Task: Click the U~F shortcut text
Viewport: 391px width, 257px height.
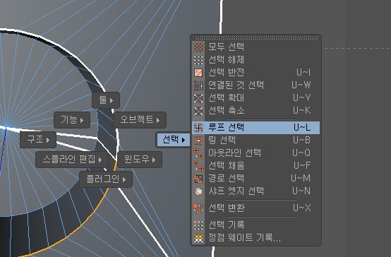Action: (302, 166)
